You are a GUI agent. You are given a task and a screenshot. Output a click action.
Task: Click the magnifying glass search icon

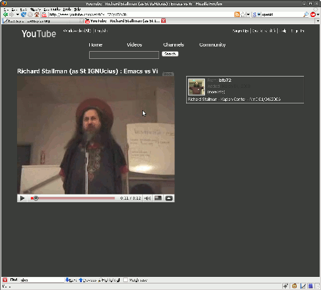point(306,14)
